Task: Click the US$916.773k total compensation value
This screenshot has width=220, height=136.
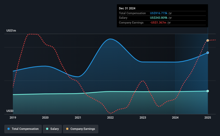Action: tap(159, 13)
